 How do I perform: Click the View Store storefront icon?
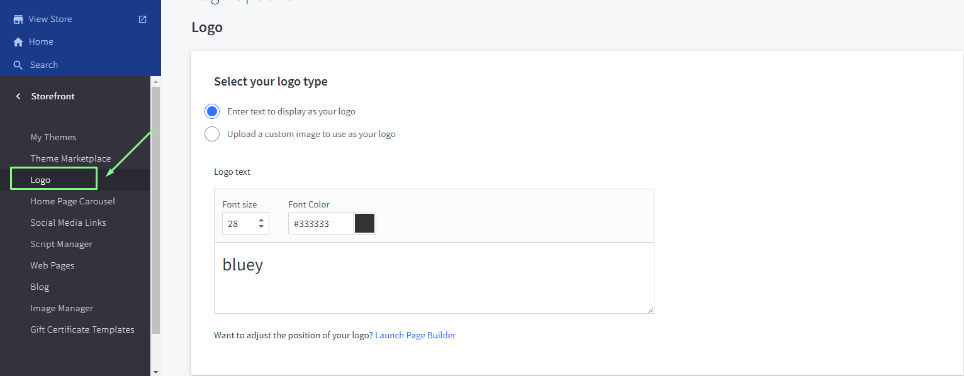coord(18,19)
